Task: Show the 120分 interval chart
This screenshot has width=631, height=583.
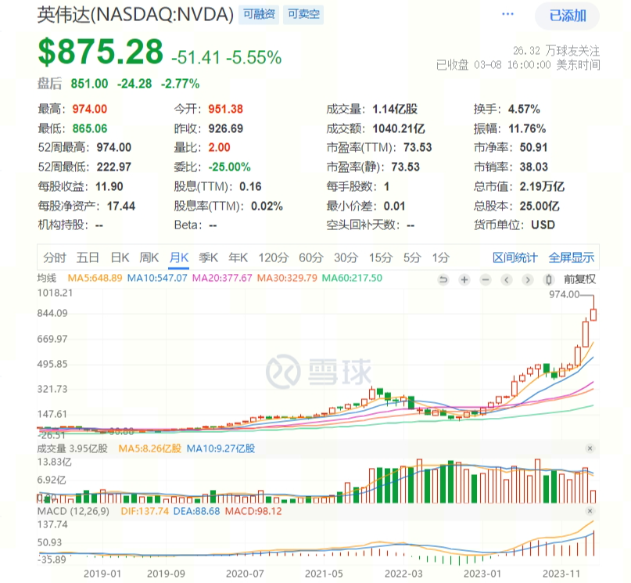Action: [274, 257]
